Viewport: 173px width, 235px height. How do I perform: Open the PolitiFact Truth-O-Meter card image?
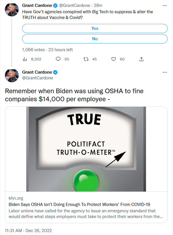86,149
